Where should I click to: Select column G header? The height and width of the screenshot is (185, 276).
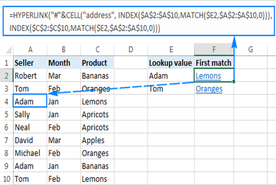(x=250, y=50)
